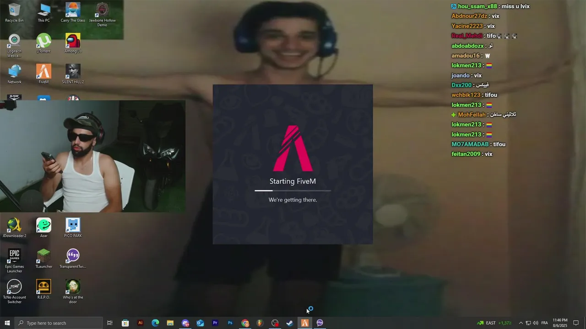Screen dimensions: 586x329
Task: Open the volume control tray icon
Action: click(536, 323)
